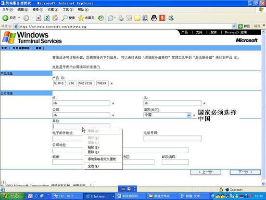Click the Edit page toolbar icon
The width and height of the screenshot is (266, 200).
tap(129, 18)
